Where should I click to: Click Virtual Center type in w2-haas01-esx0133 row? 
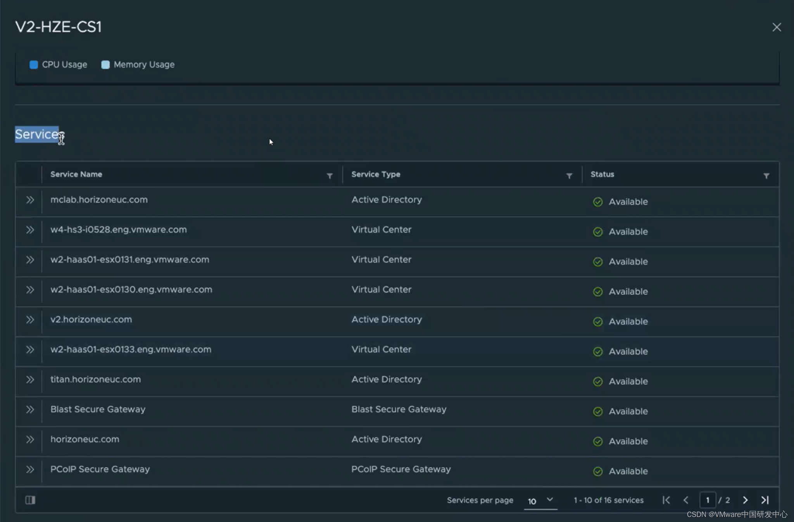pyautogui.click(x=381, y=349)
